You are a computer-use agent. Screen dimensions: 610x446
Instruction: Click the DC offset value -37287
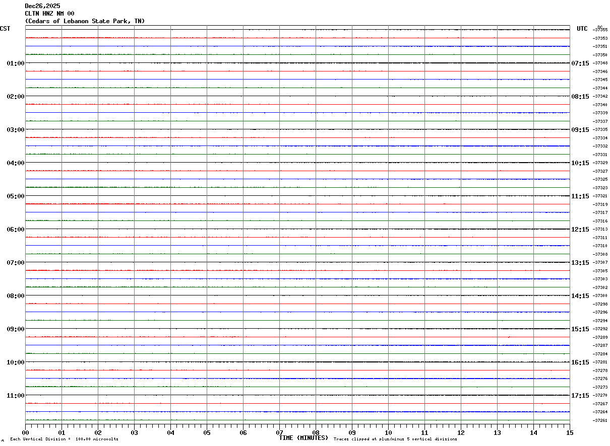click(x=600, y=345)
